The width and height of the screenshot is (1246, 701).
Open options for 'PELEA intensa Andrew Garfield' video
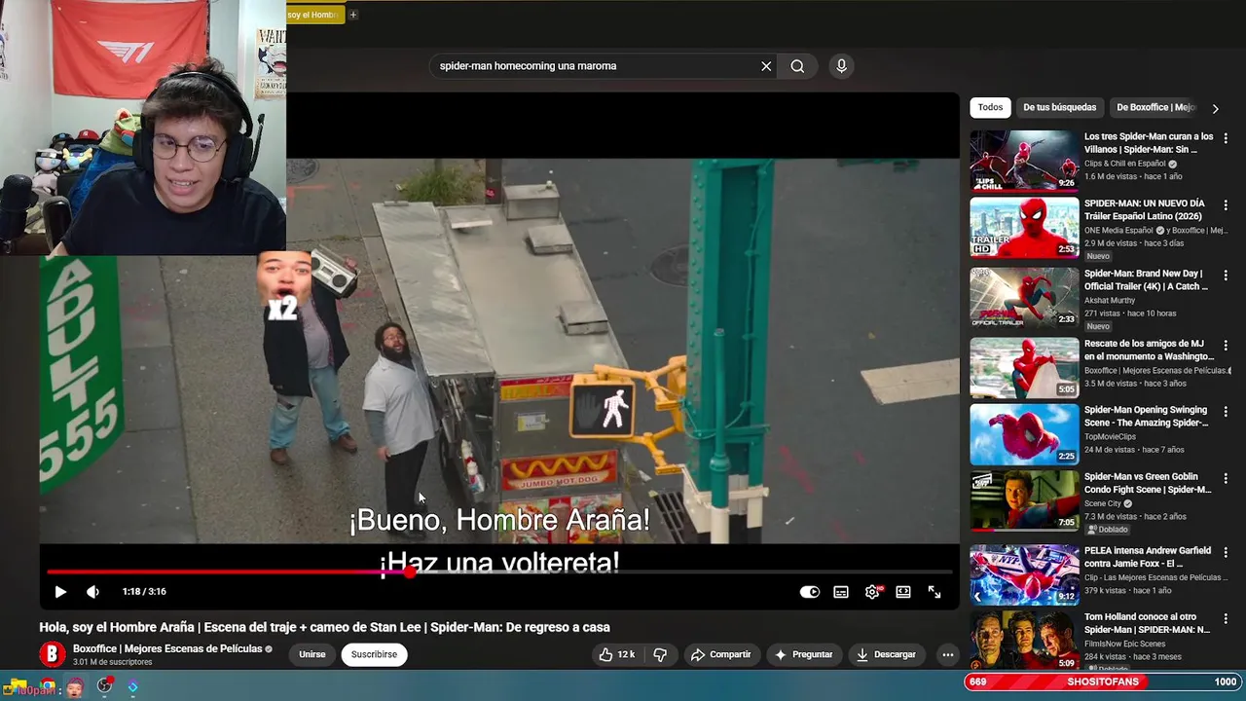coord(1226,552)
